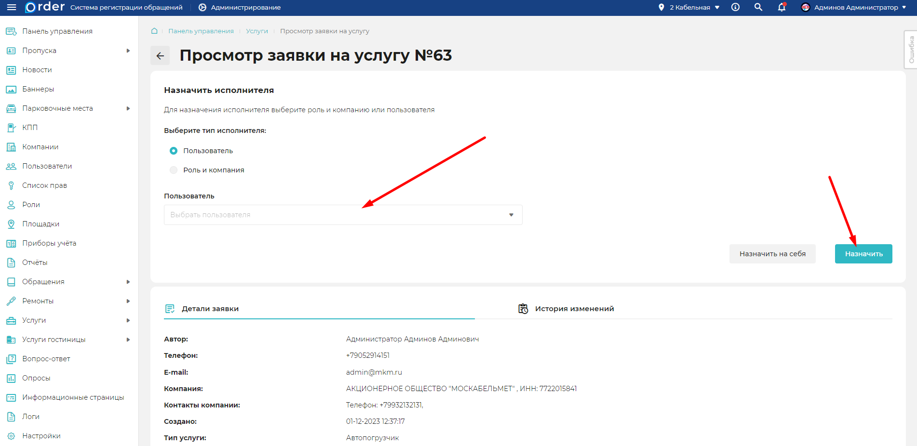Click the search magnifier icon
This screenshot has height=446, width=917.
758,7
